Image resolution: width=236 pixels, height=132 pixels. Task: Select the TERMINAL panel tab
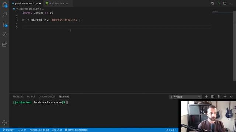click(x=64, y=96)
